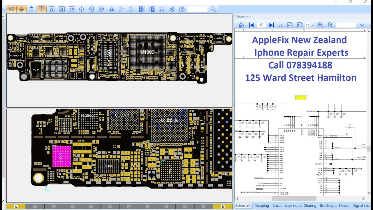Screen dimensions: 373x210
Task: Click the component down-arrow icon
Action: click(x=131, y=9)
